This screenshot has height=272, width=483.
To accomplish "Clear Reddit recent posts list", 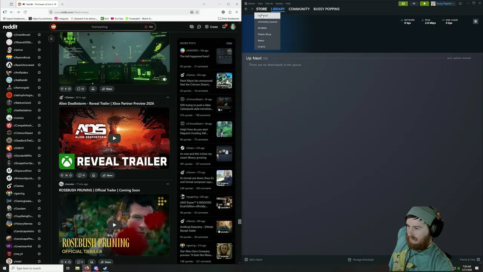I will [229, 43].
